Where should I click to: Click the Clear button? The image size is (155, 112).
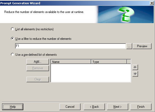tap(38, 79)
